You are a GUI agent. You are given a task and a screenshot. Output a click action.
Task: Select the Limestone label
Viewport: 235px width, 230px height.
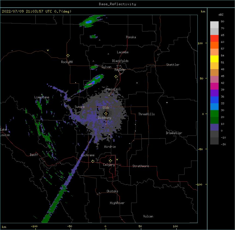(42, 97)
